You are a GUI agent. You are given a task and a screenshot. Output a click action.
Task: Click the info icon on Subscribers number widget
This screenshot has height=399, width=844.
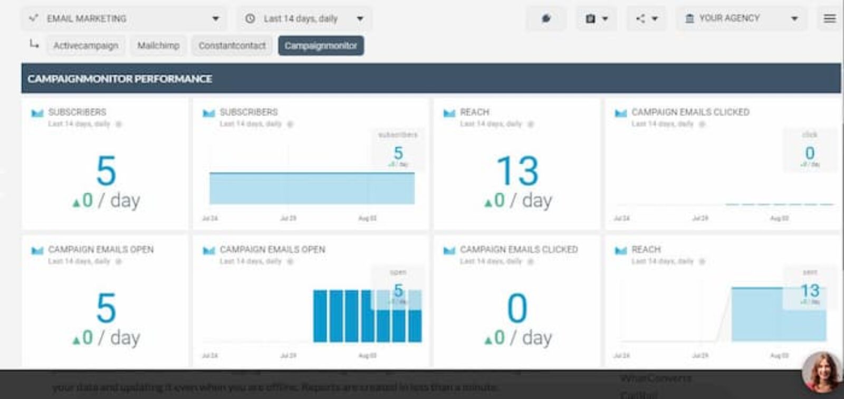119,124
